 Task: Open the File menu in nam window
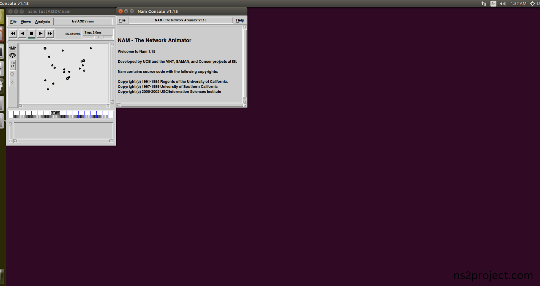(x=13, y=21)
